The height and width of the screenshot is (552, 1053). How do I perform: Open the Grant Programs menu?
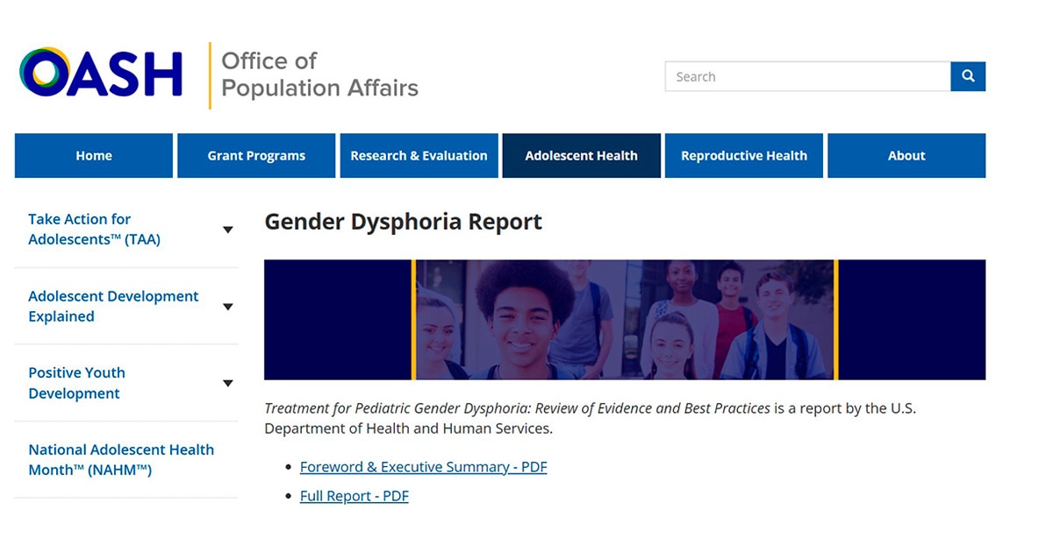click(256, 156)
